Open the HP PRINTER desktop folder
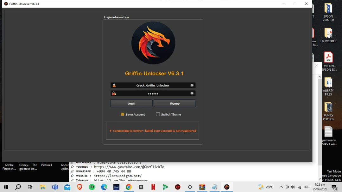The height and width of the screenshot is (192, 342). (328, 35)
